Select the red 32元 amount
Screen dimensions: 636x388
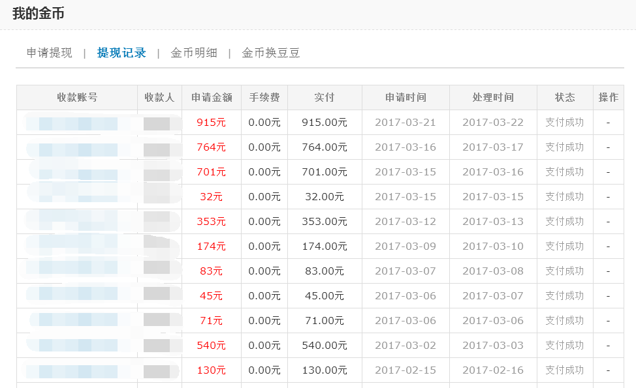pyautogui.click(x=212, y=197)
